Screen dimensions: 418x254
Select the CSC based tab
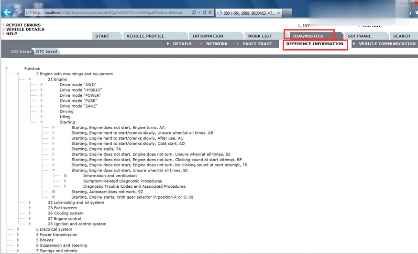point(21,51)
